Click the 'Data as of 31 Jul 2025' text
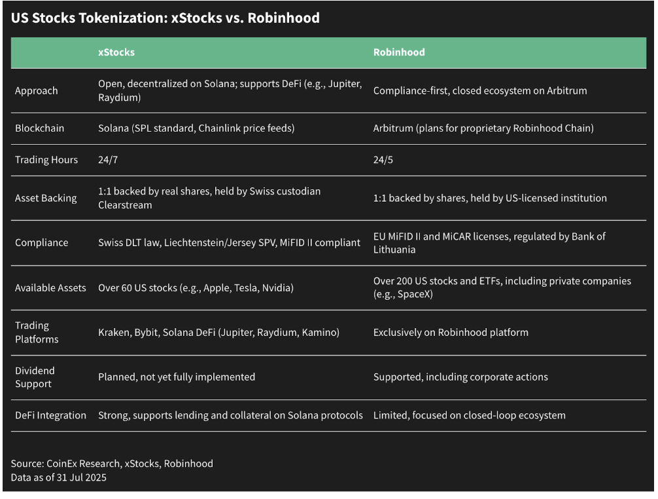The image size is (658, 499). click(x=59, y=477)
